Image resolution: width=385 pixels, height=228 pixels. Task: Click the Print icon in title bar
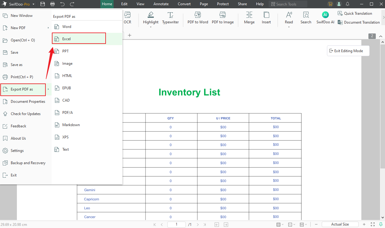click(x=52, y=4)
